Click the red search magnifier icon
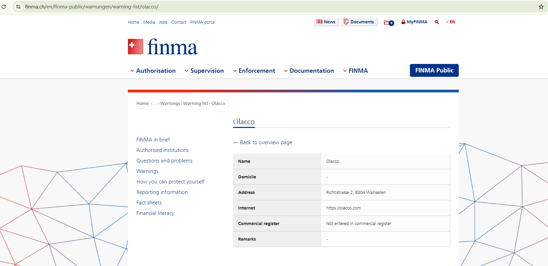The width and height of the screenshot is (548, 266). [437, 22]
